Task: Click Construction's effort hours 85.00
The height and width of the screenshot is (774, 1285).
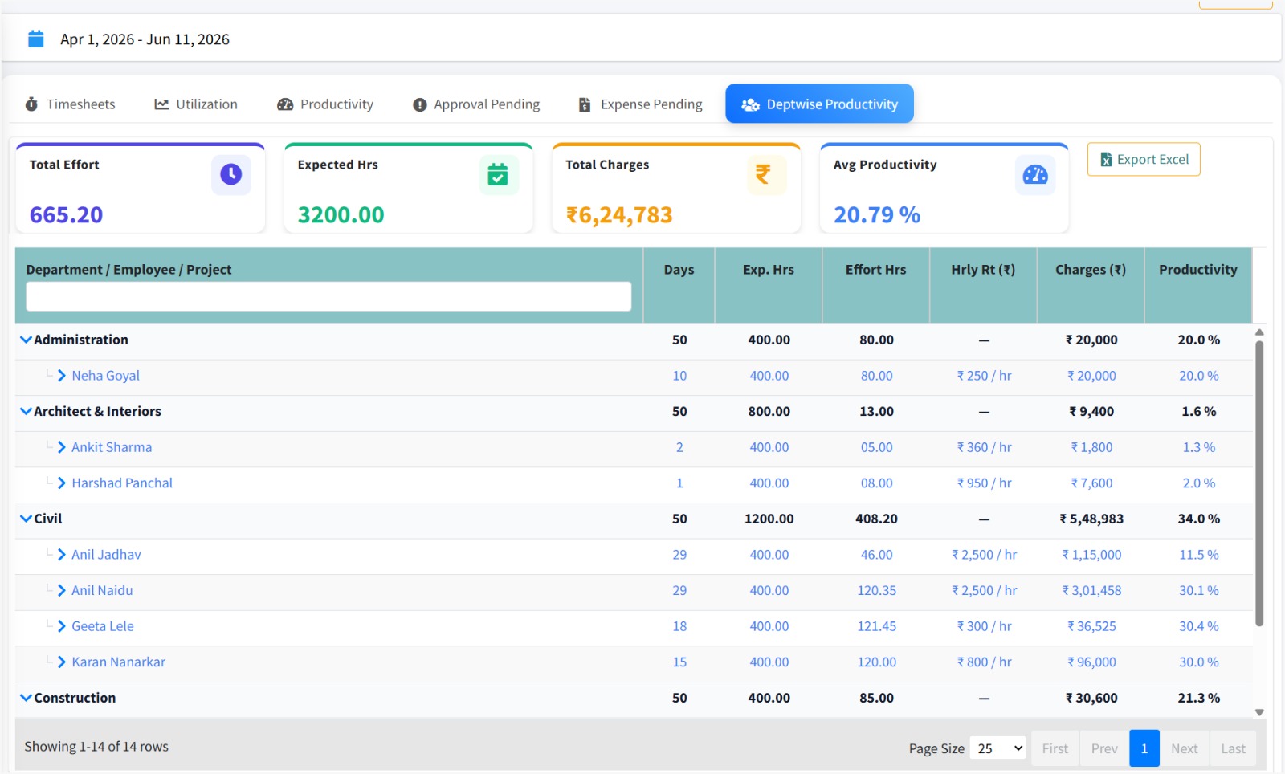Action: point(876,698)
